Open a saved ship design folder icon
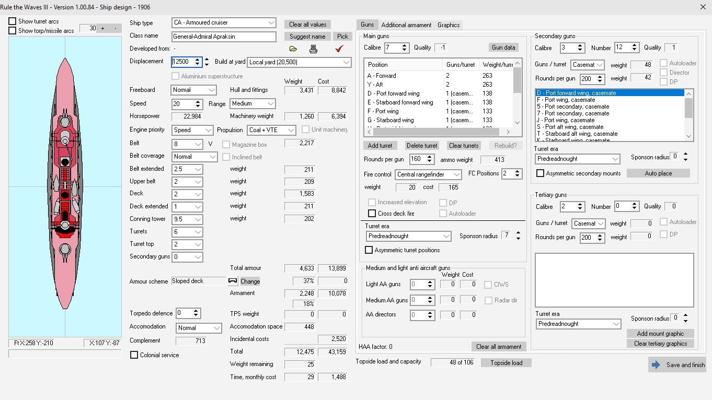The height and width of the screenshot is (400, 712). click(293, 49)
